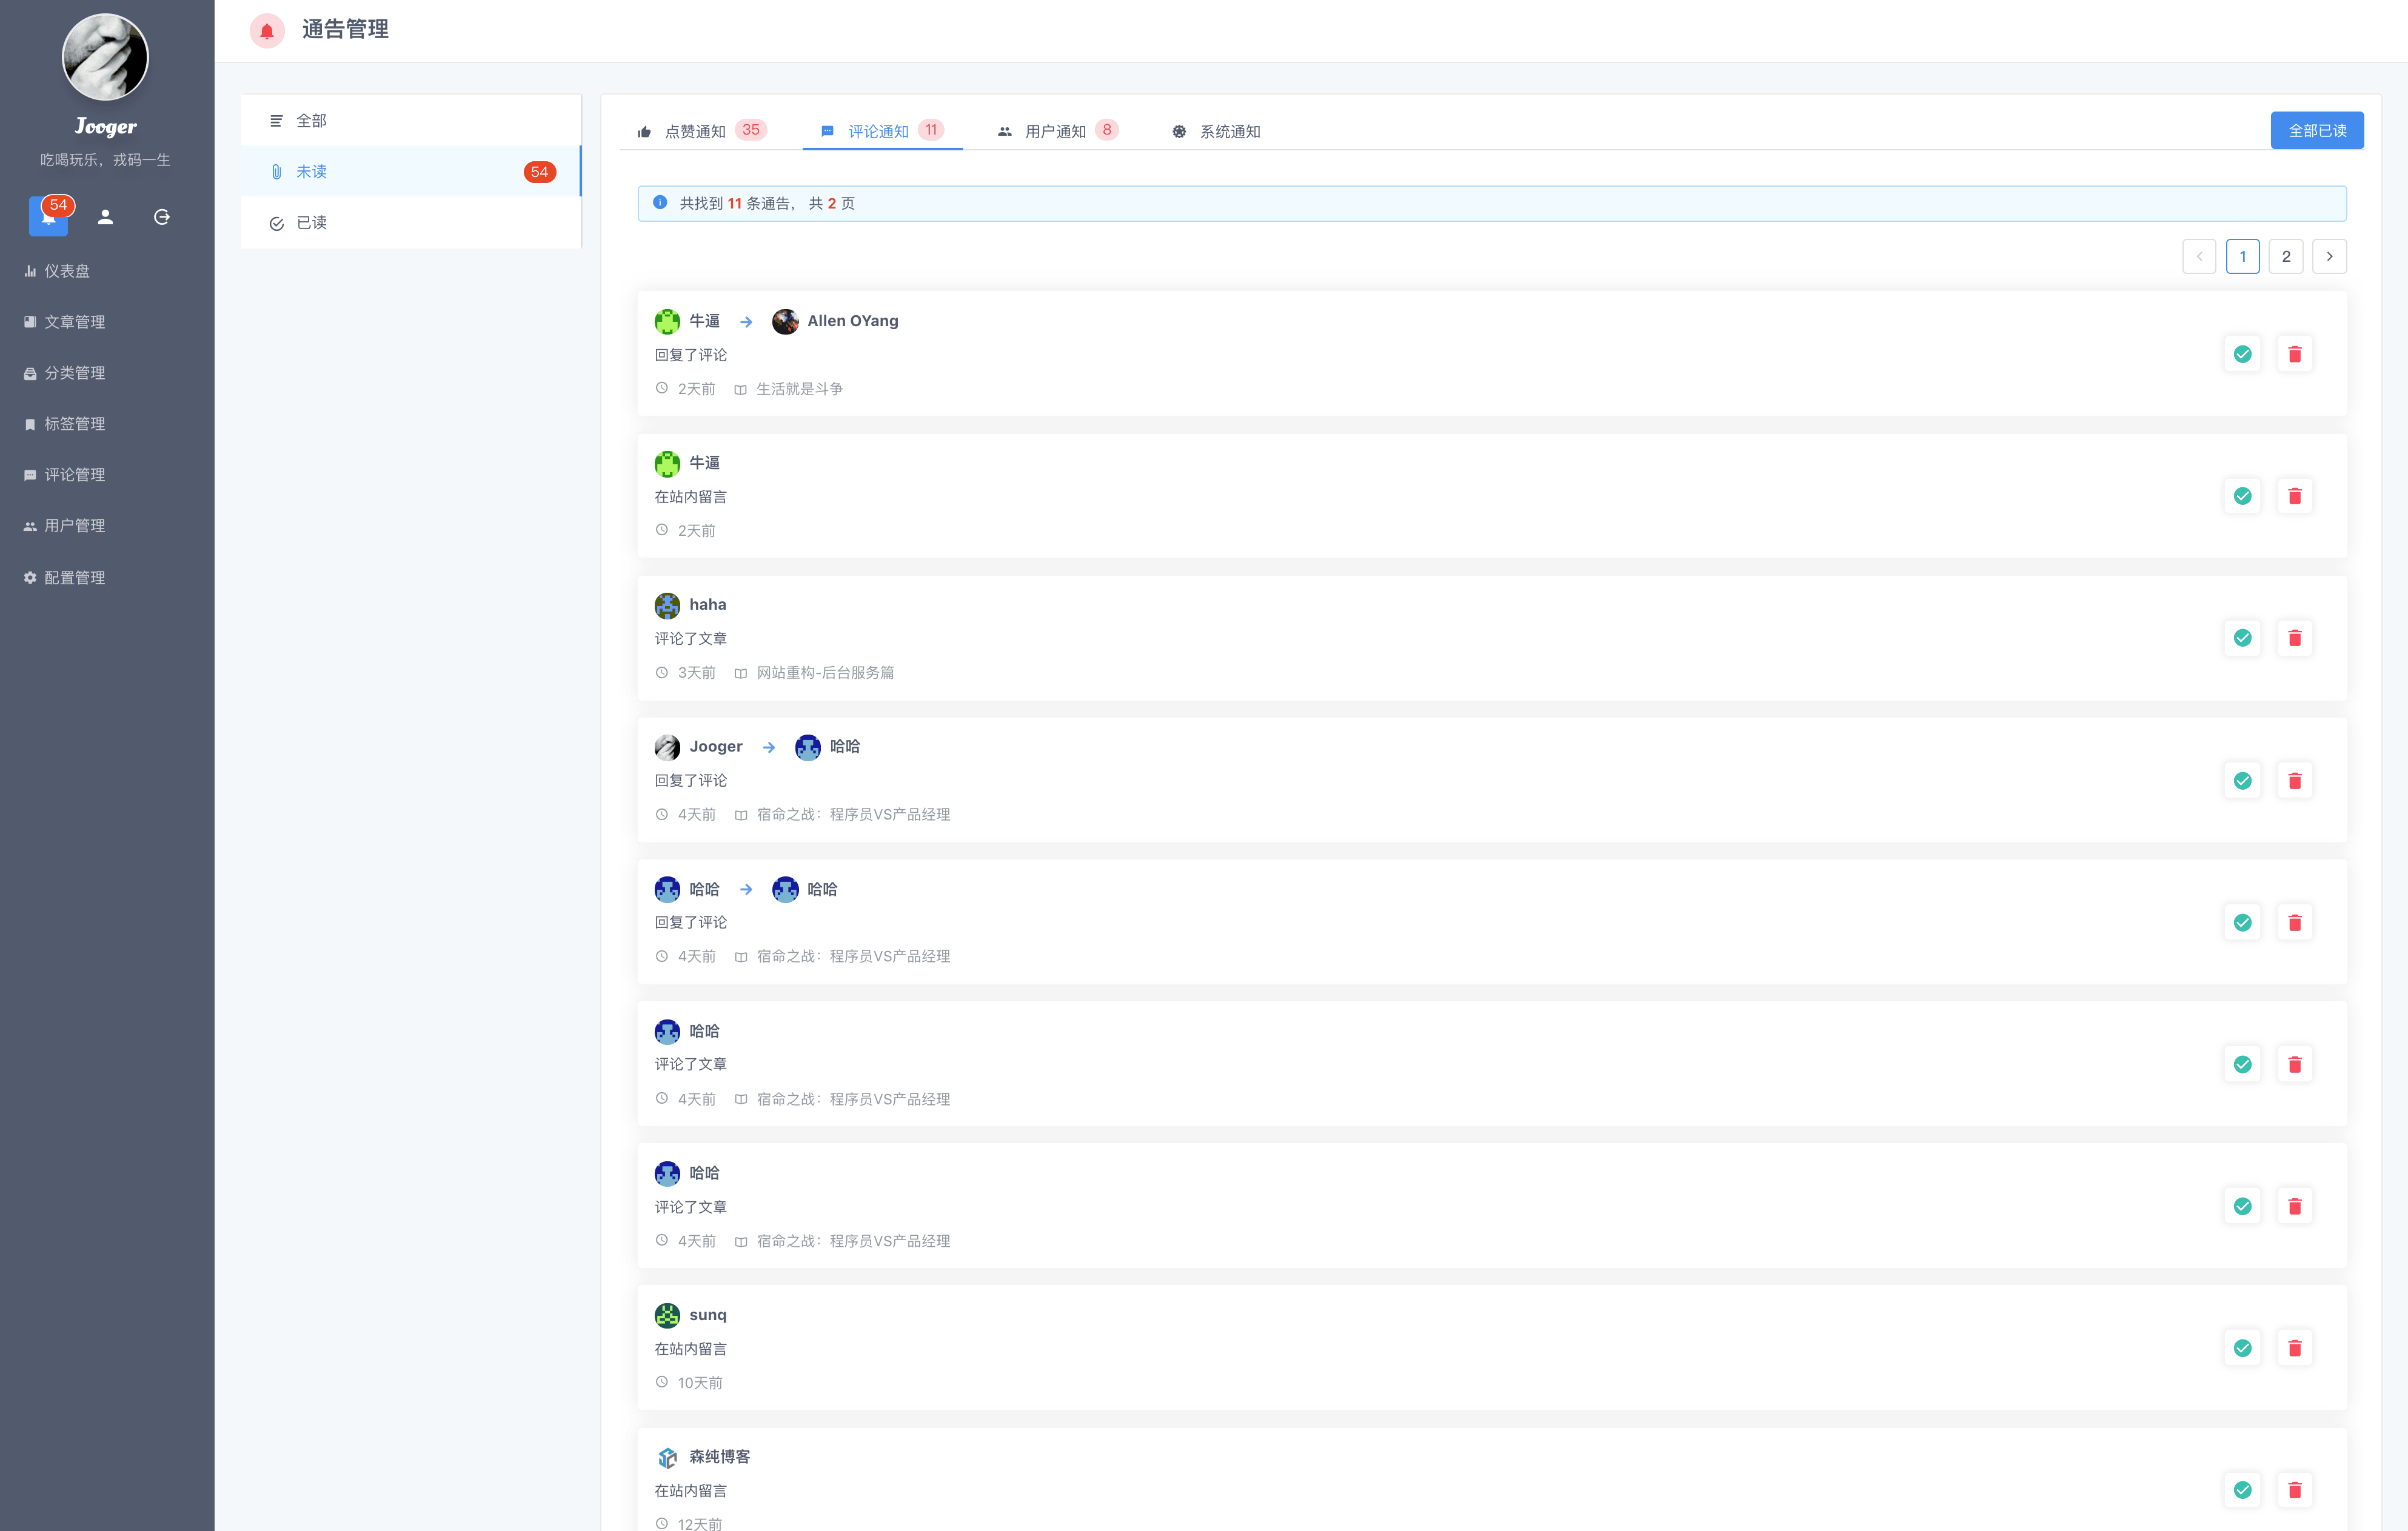The width and height of the screenshot is (2408, 1531).
Task: Delete the haha comment notification
Action: point(2294,638)
